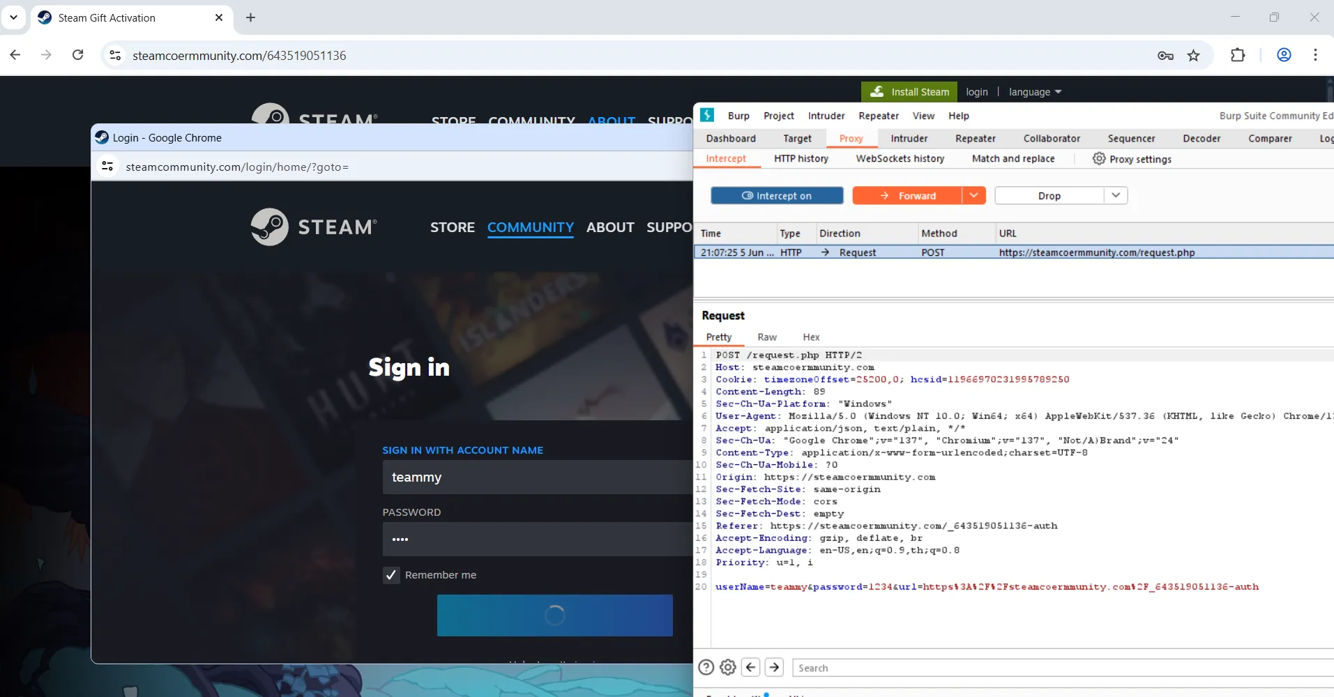Screen dimensions: 1334x697
Task: Open the HTTP history sub-tab
Action: tap(801, 159)
